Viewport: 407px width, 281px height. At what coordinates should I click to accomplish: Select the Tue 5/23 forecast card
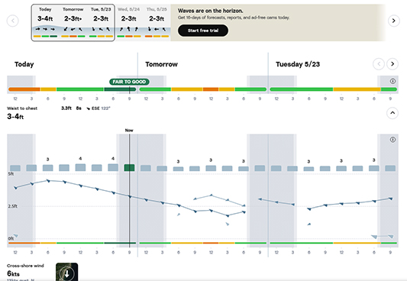coord(101,23)
